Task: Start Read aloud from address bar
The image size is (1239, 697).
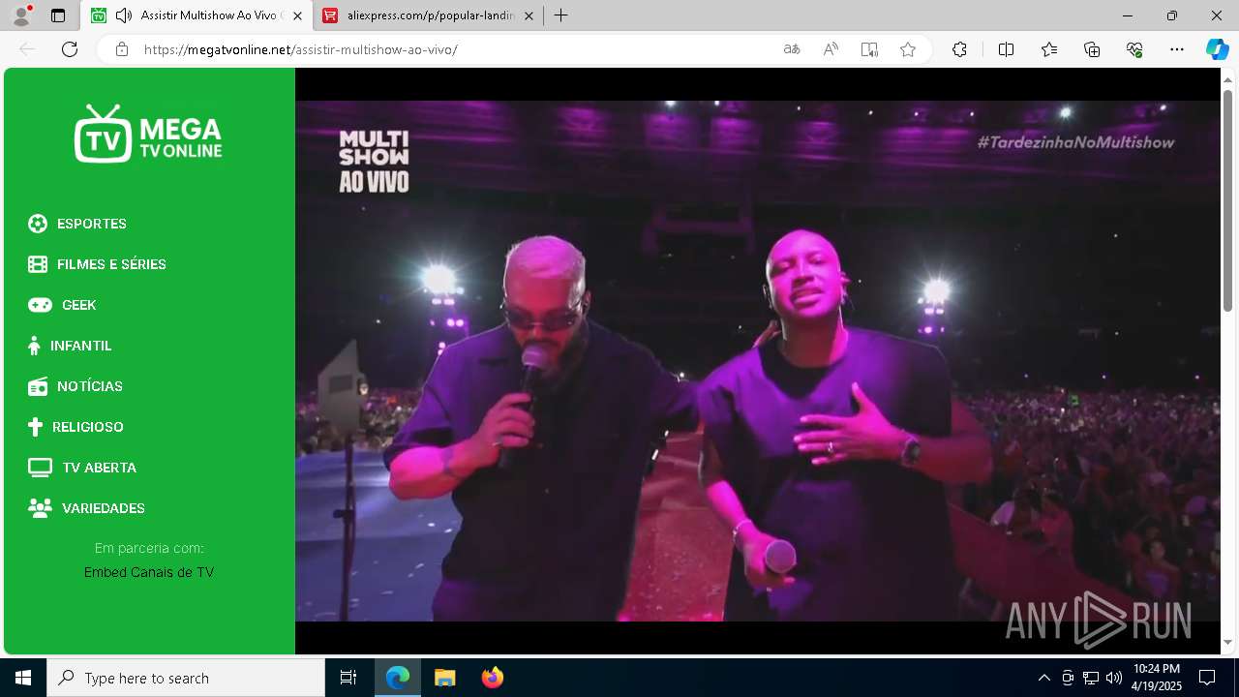Action: pyautogui.click(x=831, y=49)
